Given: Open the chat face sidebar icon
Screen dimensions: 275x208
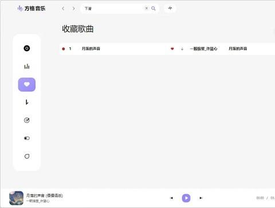Looking at the screenshot, I should pos(27,157).
